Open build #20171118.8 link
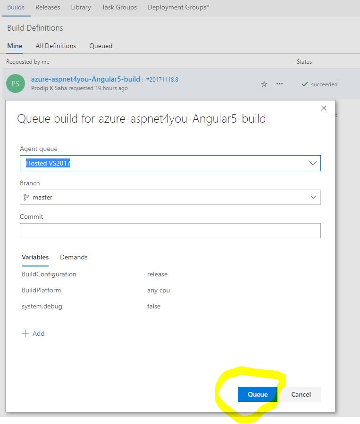The image size is (360, 424). click(162, 80)
